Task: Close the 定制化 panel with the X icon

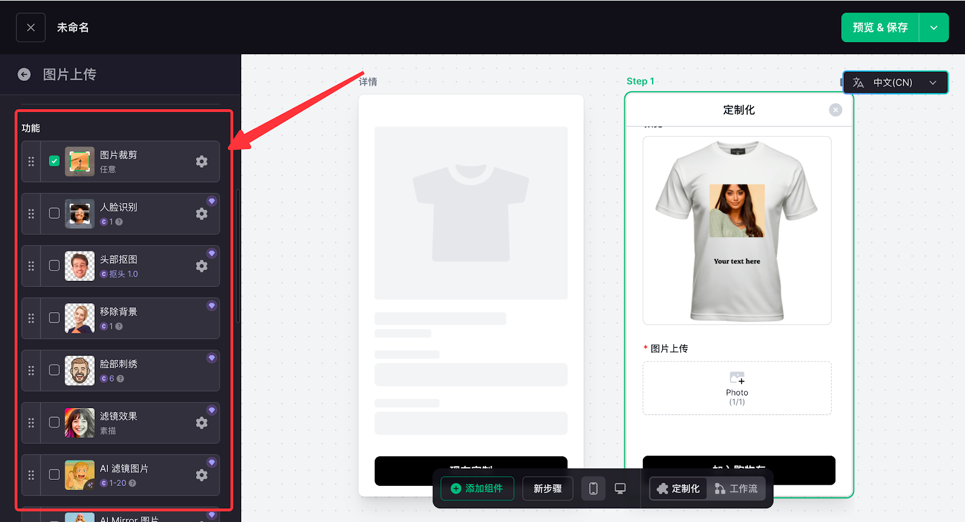Action: tap(835, 110)
